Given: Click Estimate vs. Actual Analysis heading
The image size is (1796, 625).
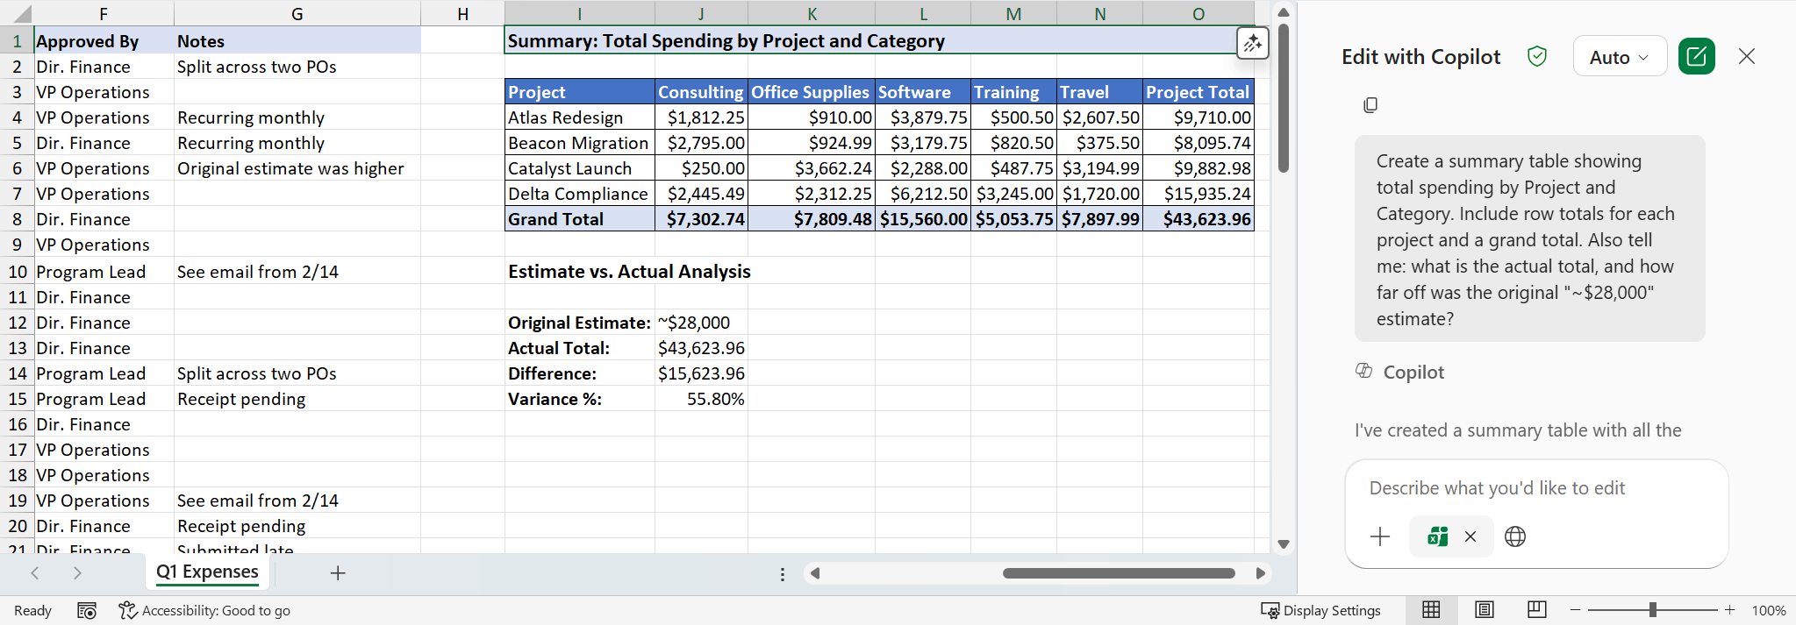Looking at the screenshot, I should pyautogui.click(x=629, y=272).
